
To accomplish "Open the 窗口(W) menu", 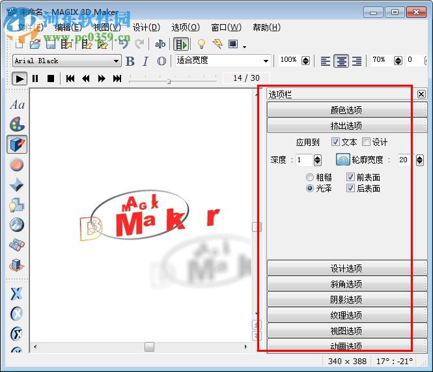I will tap(226, 27).
